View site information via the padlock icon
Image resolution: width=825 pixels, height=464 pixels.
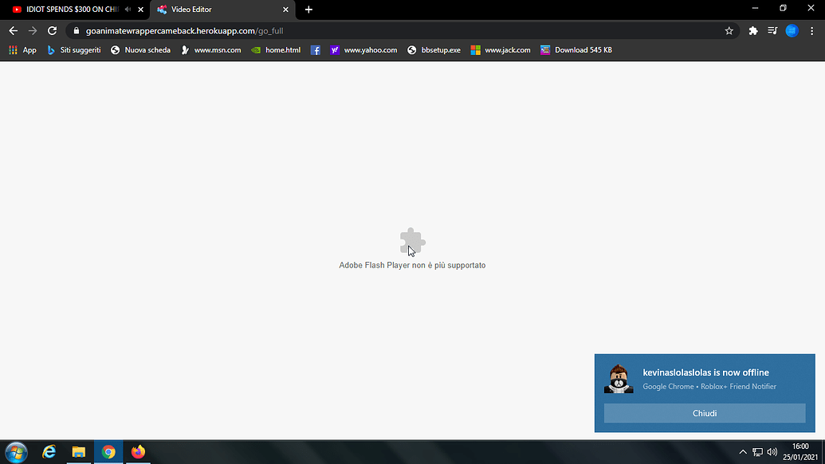point(75,30)
